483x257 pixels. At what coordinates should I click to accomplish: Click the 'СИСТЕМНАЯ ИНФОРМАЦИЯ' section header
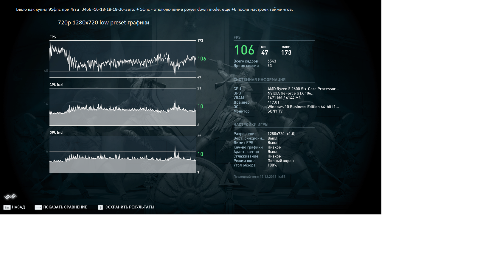[x=260, y=80]
